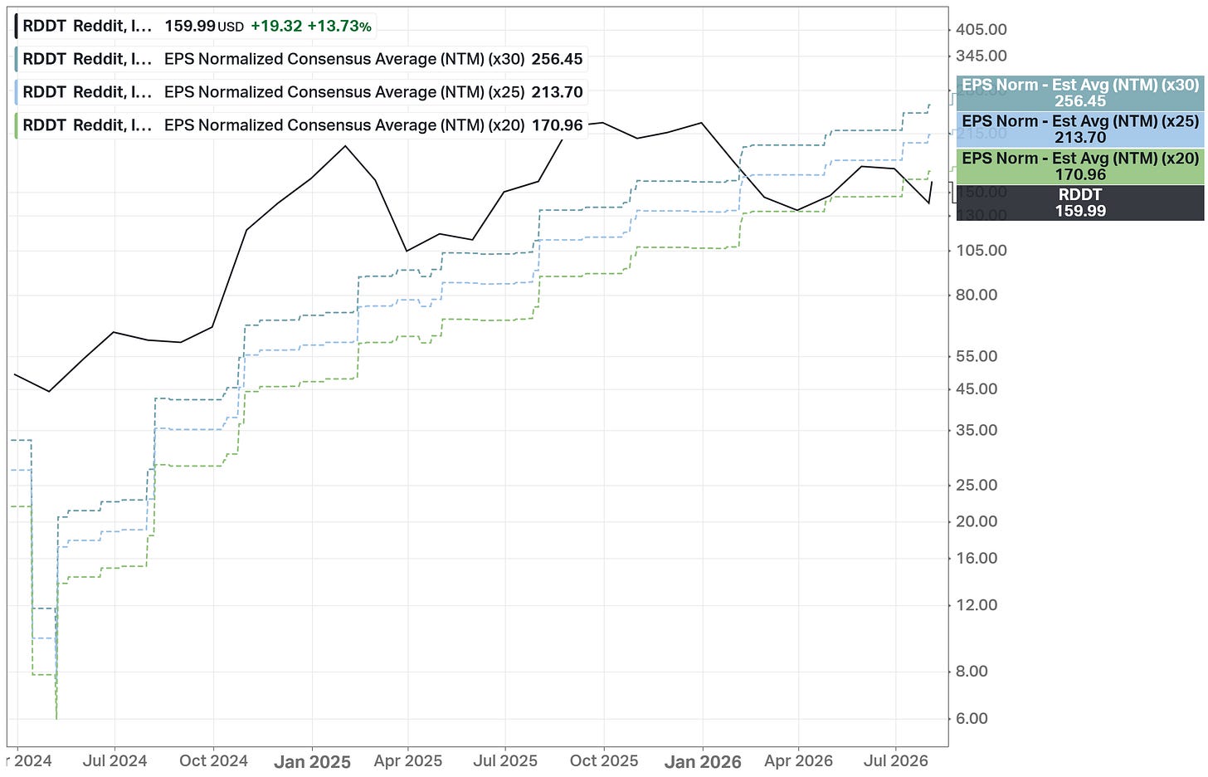This screenshot has width=1208, height=777.
Task: Click the 170.96 value in the x20 legend row
Action: tap(557, 125)
